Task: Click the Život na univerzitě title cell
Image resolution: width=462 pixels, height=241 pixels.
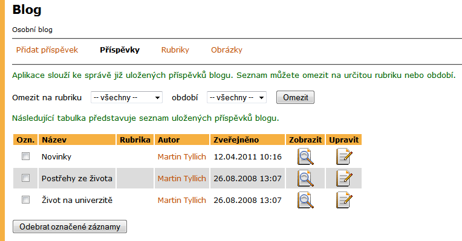Action: point(77,201)
